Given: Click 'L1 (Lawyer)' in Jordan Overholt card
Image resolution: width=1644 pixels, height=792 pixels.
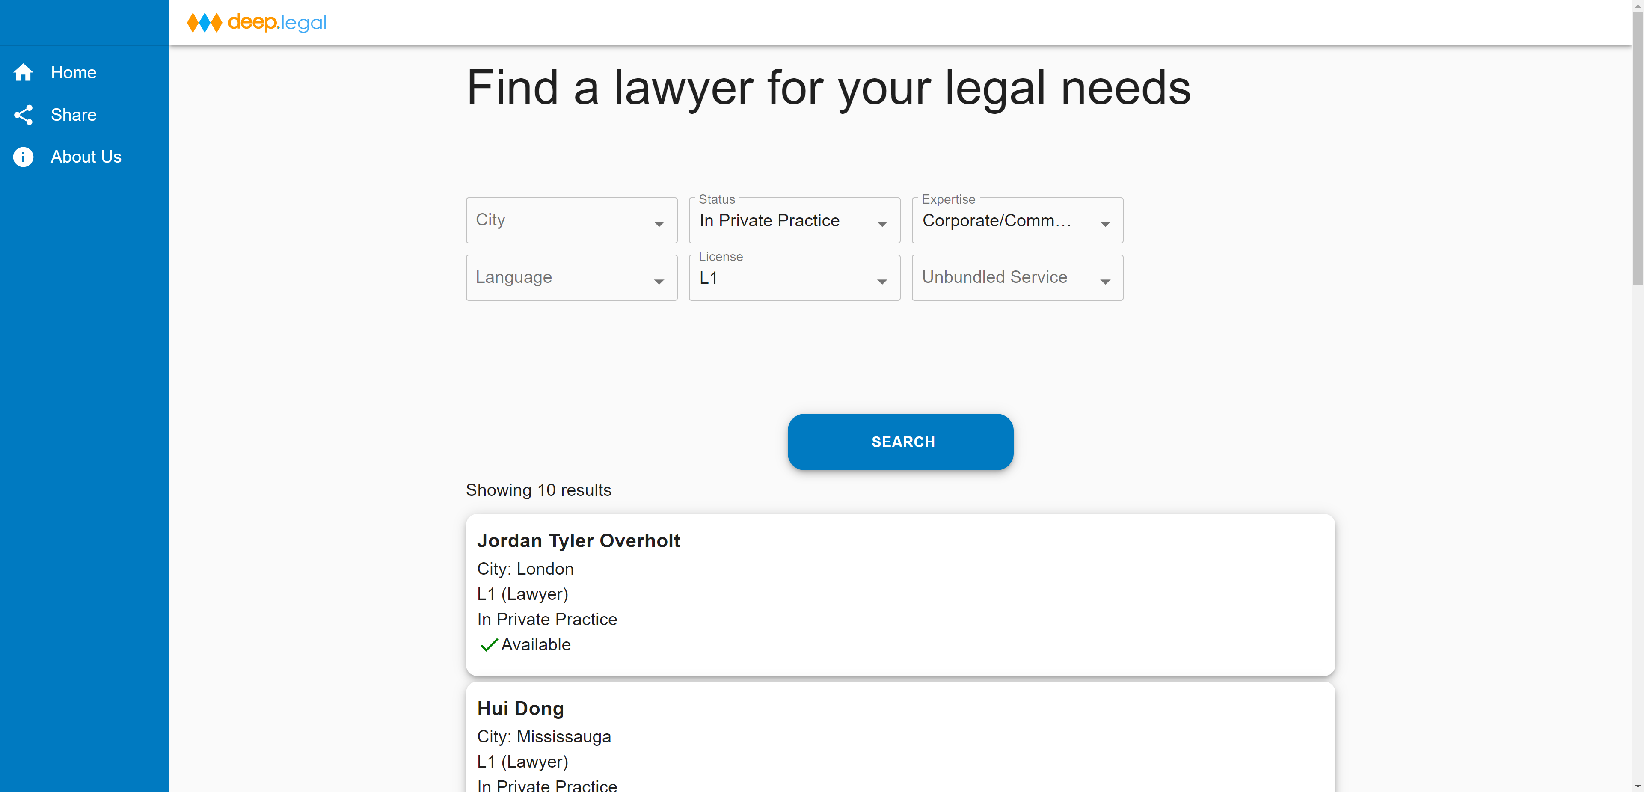Looking at the screenshot, I should 522,594.
